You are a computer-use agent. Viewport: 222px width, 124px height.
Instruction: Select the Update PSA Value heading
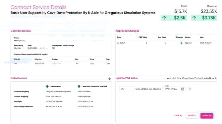click(127, 78)
